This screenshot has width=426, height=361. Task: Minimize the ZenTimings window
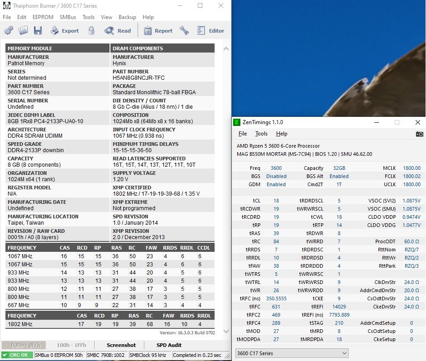pos(377,122)
